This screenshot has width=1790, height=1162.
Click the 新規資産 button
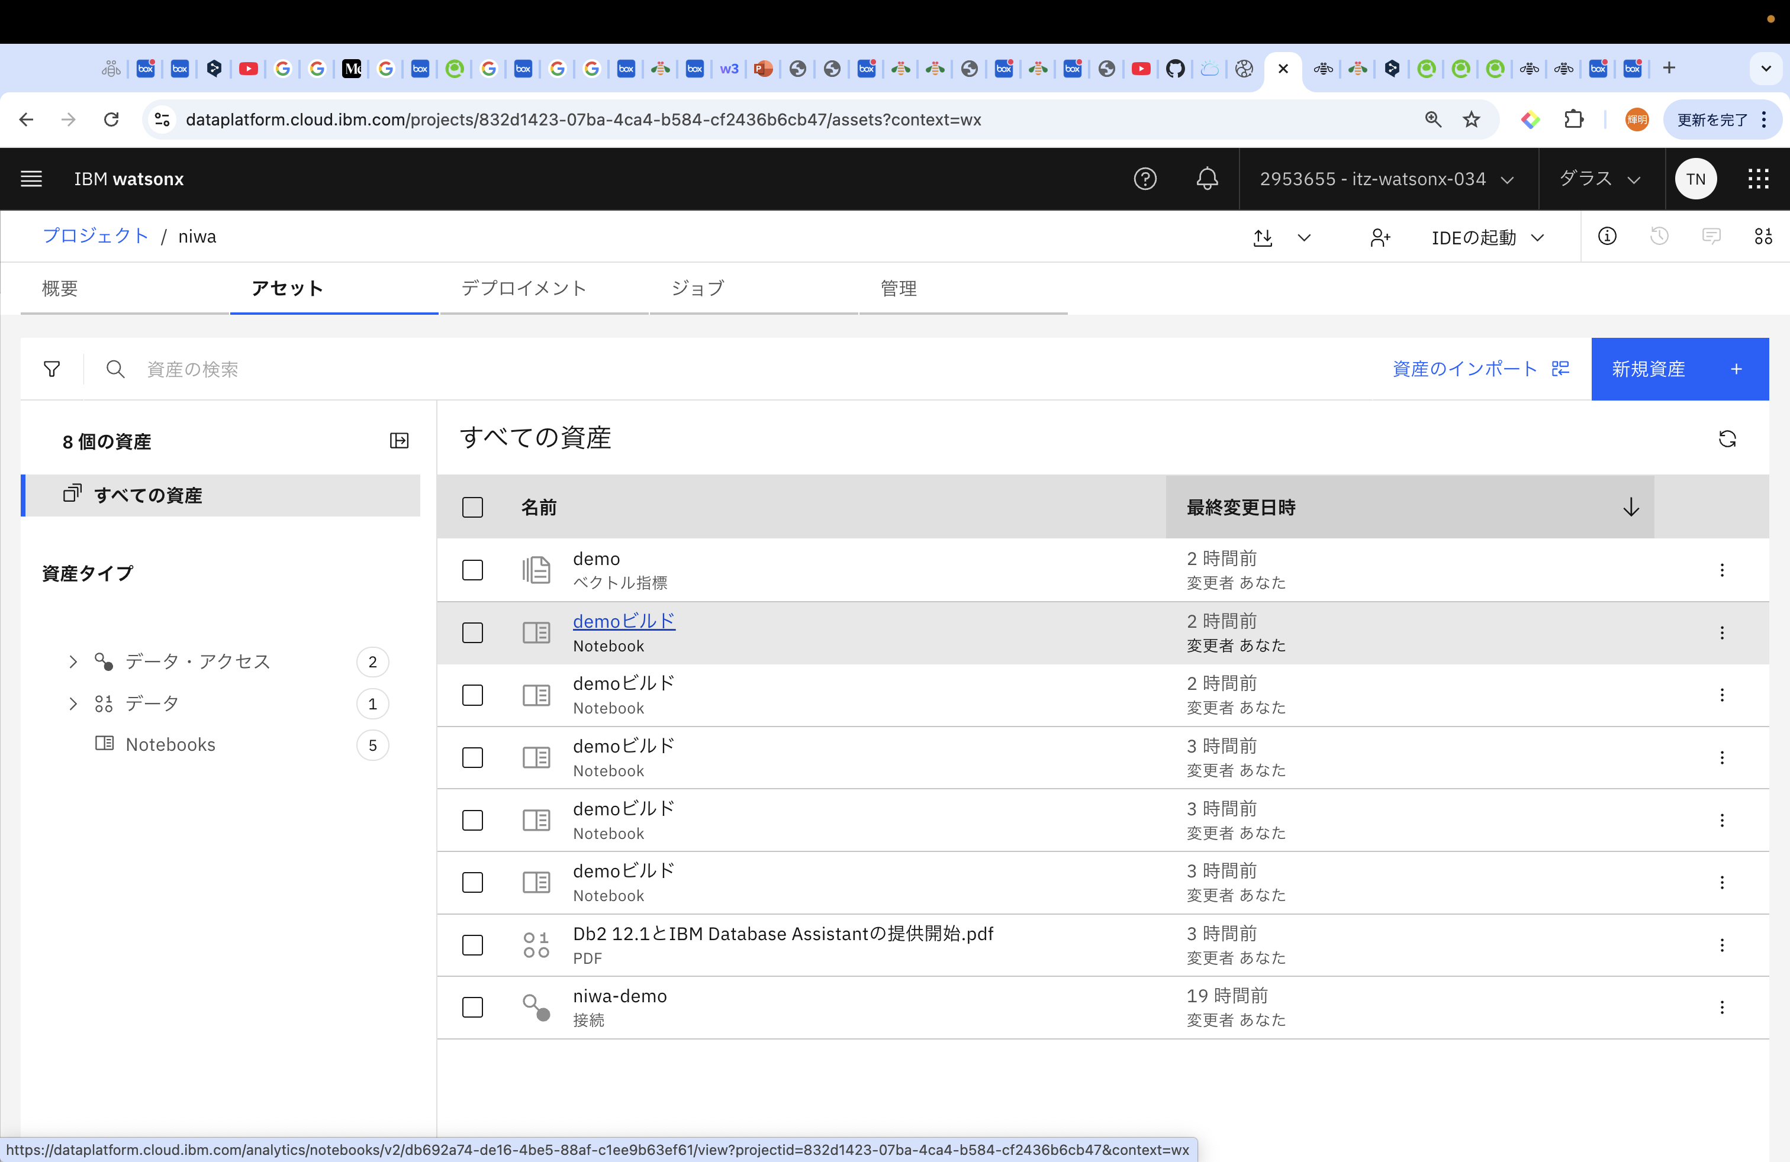1679,369
